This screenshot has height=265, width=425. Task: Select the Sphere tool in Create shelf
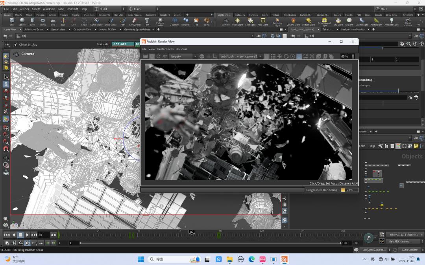click(x=22, y=21)
